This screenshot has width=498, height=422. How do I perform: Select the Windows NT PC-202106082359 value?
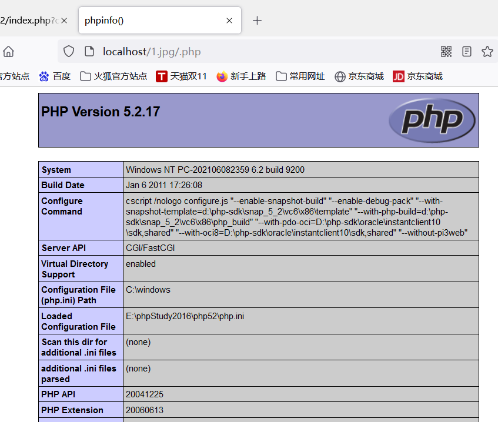(x=215, y=169)
